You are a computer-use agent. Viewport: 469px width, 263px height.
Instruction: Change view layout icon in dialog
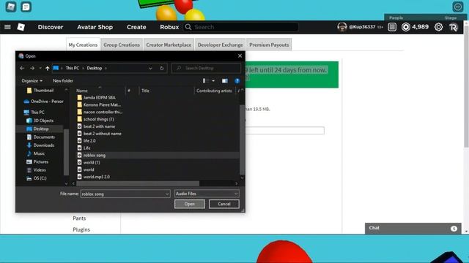[x=206, y=81]
